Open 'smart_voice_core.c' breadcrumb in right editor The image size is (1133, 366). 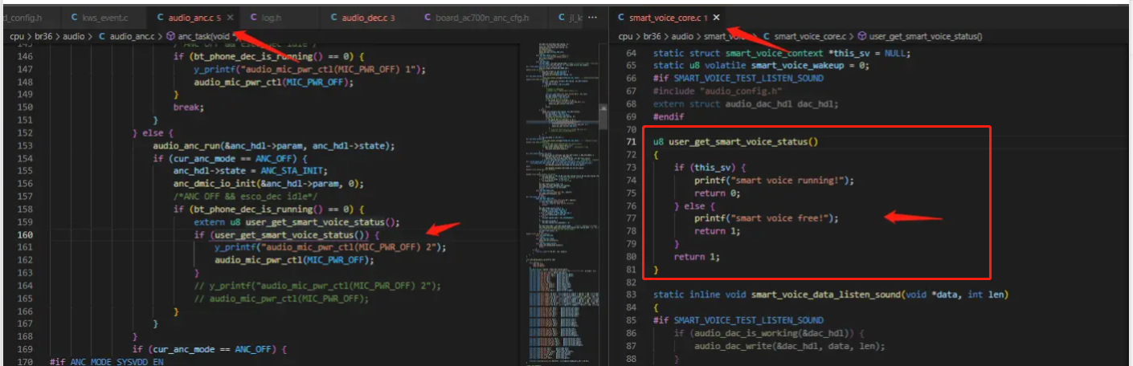[x=810, y=36]
